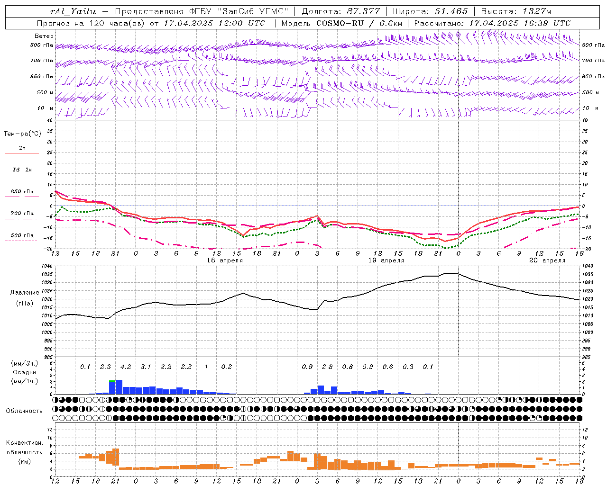The height and width of the screenshot is (485, 607).
Task: Select the 0.3 three-hour precipitation value
Action: coord(408,367)
